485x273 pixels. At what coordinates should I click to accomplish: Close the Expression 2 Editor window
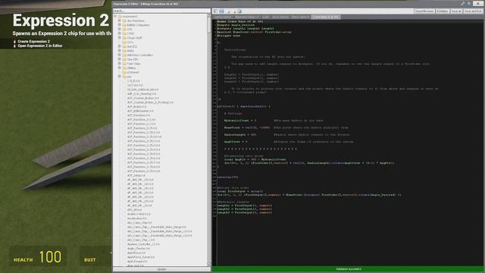click(x=478, y=3)
